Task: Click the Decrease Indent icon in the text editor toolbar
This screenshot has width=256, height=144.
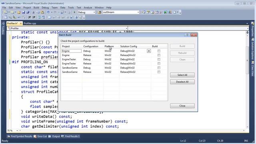Action: click(29, 17)
